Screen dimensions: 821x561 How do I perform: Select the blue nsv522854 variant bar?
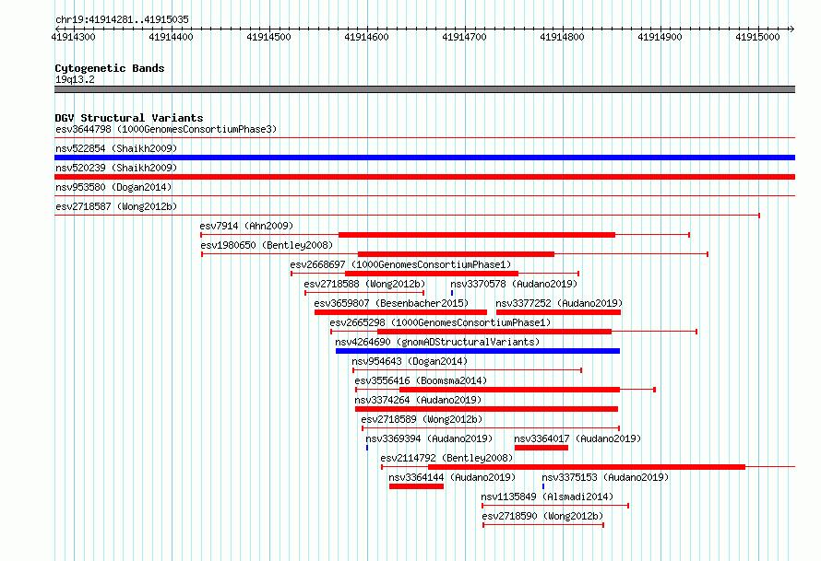(424, 158)
